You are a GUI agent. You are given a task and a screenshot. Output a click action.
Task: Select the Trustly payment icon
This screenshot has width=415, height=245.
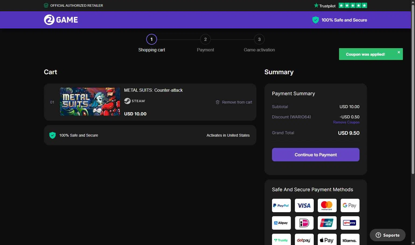click(x=281, y=239)
